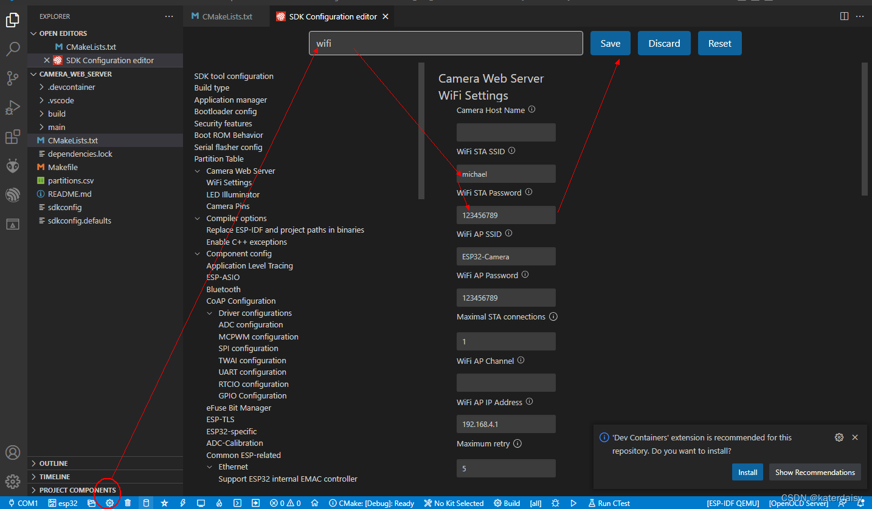Click the WiFi STA SSID input field
The height and width of the screenshot is (509, 872).
pyautogui.click(x=506, y=174)
